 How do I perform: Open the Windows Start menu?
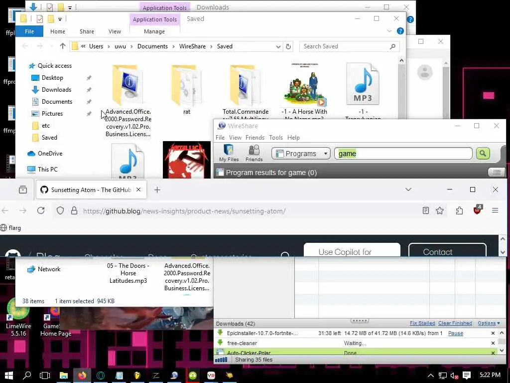[9, 375]
